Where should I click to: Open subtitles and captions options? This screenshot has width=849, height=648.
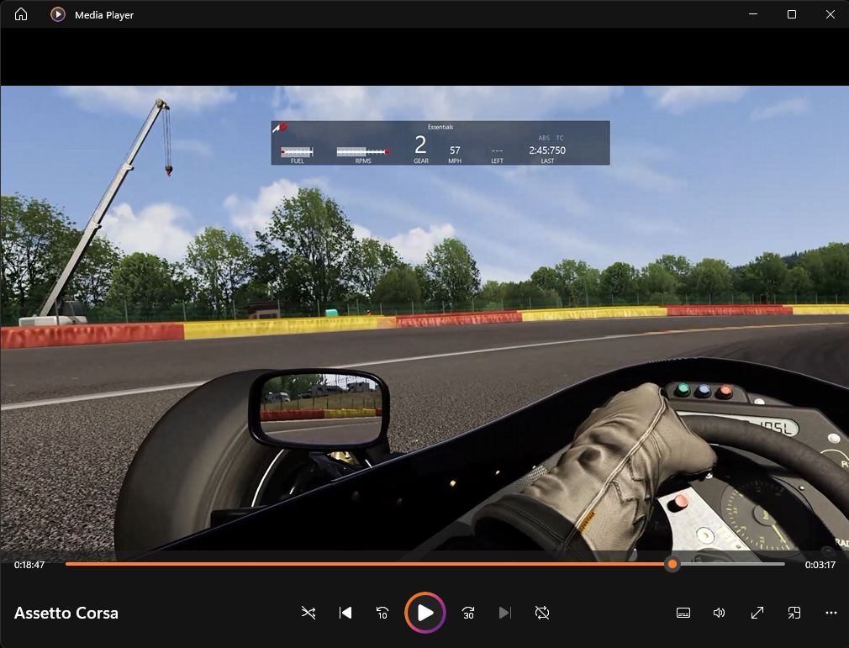(x=683, y=613)
